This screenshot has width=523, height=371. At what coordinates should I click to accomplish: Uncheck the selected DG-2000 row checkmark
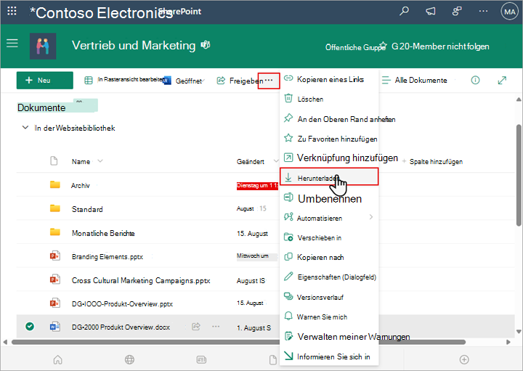30,326
